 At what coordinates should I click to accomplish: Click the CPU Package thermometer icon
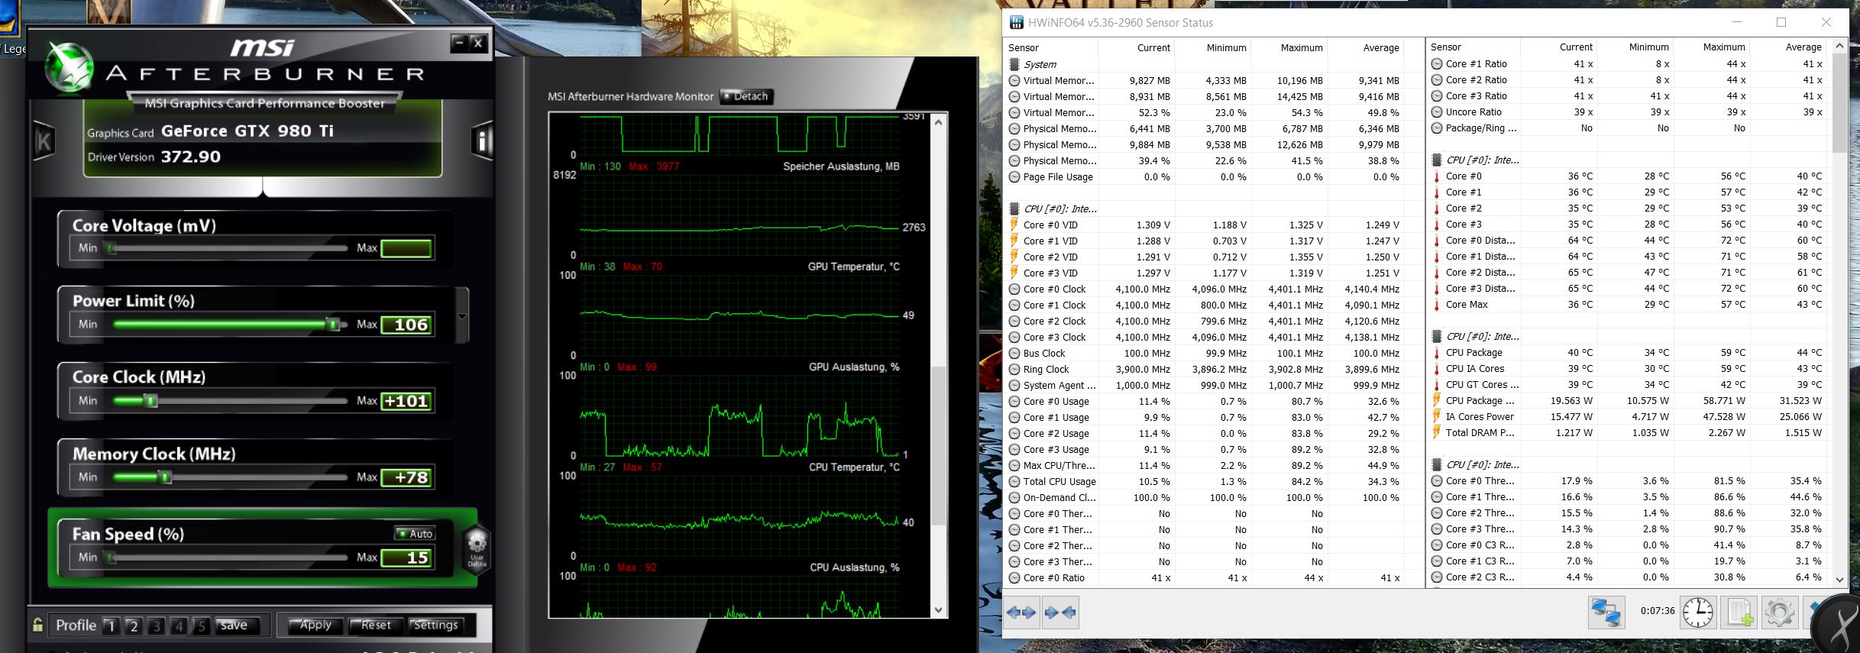coord(1436,353)
